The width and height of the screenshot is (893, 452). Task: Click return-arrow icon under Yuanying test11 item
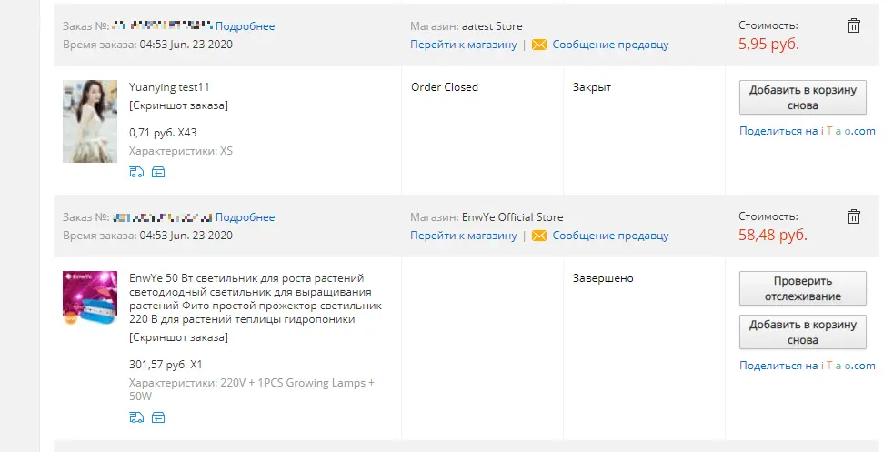pyautogui.click(x=158, y=172)
